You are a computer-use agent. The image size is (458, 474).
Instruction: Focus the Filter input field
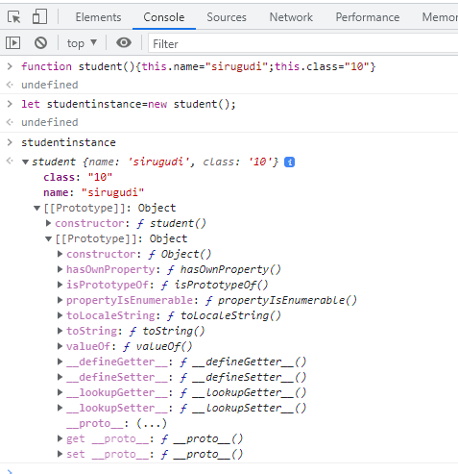(302, 43)
